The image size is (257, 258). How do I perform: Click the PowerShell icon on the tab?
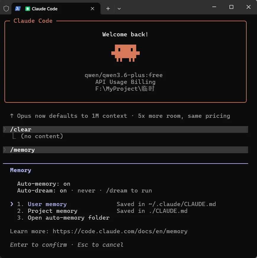point(18,9)
